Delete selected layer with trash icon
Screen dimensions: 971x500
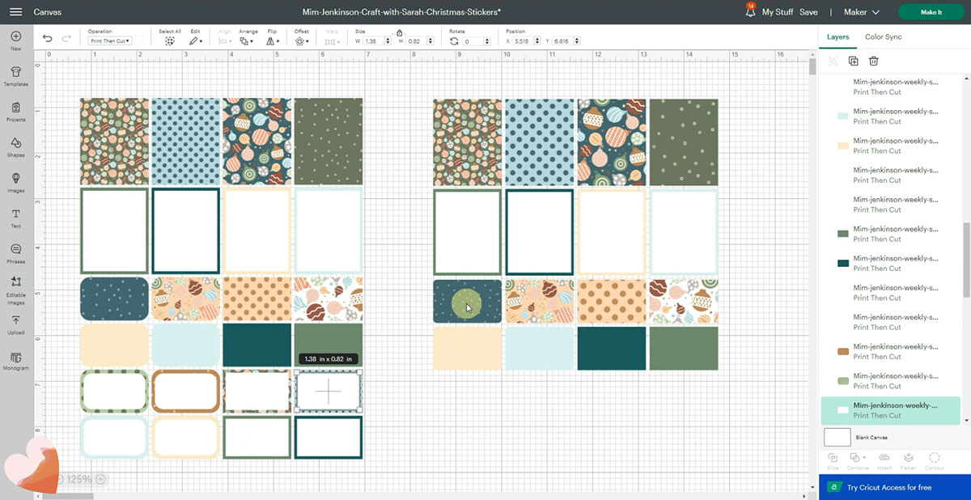coord(874,61)
